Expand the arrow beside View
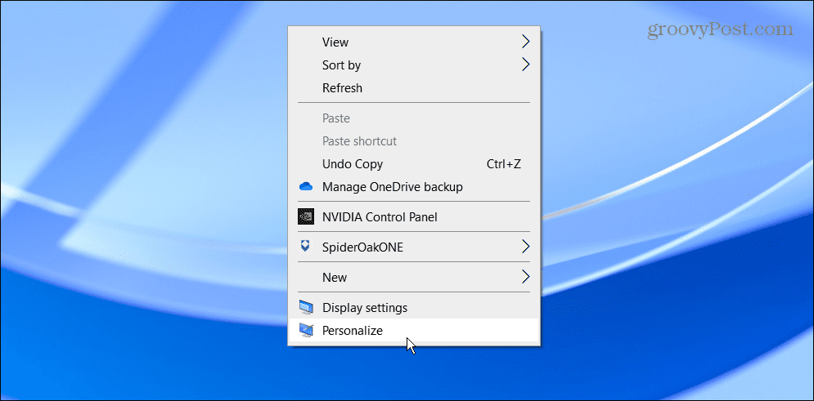Screen dimensions: 814x401 pyautogui.click(x=526, y=42)
